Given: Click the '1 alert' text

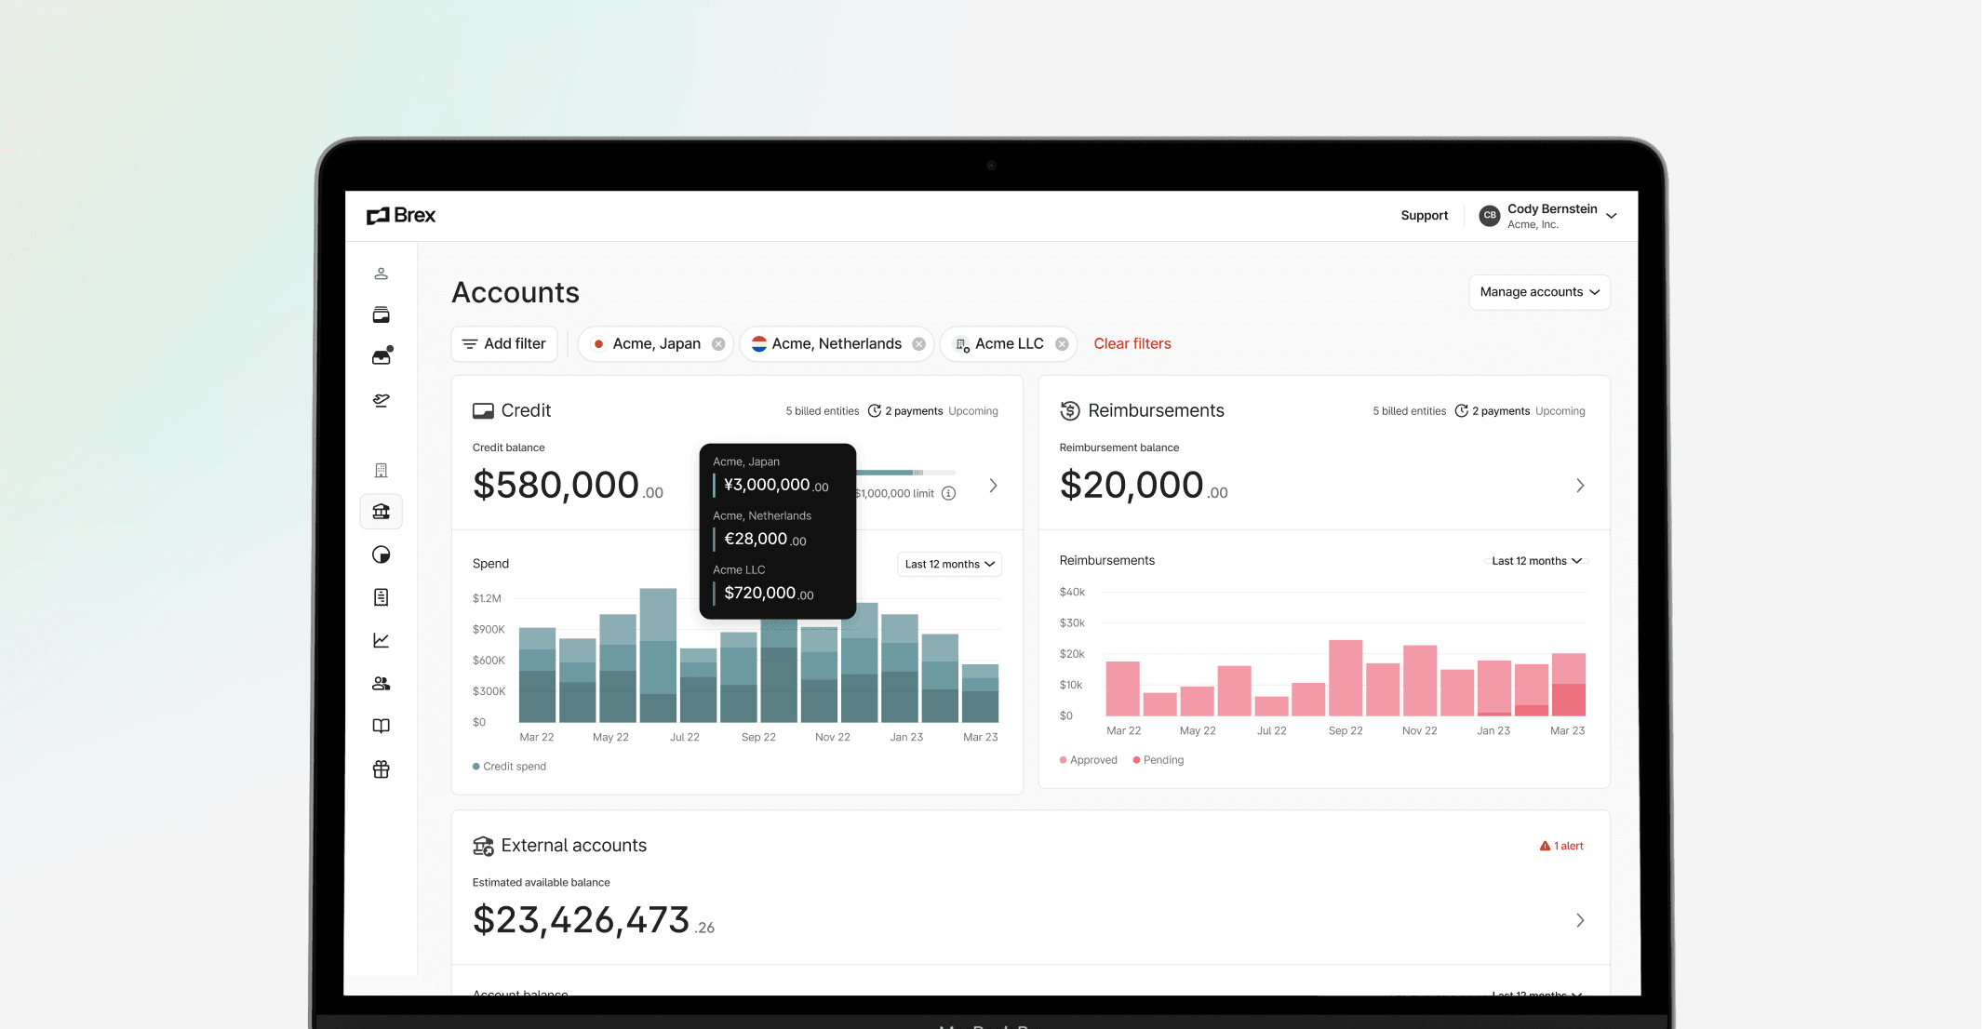Looking at the screenshot, I should 1568,846.
